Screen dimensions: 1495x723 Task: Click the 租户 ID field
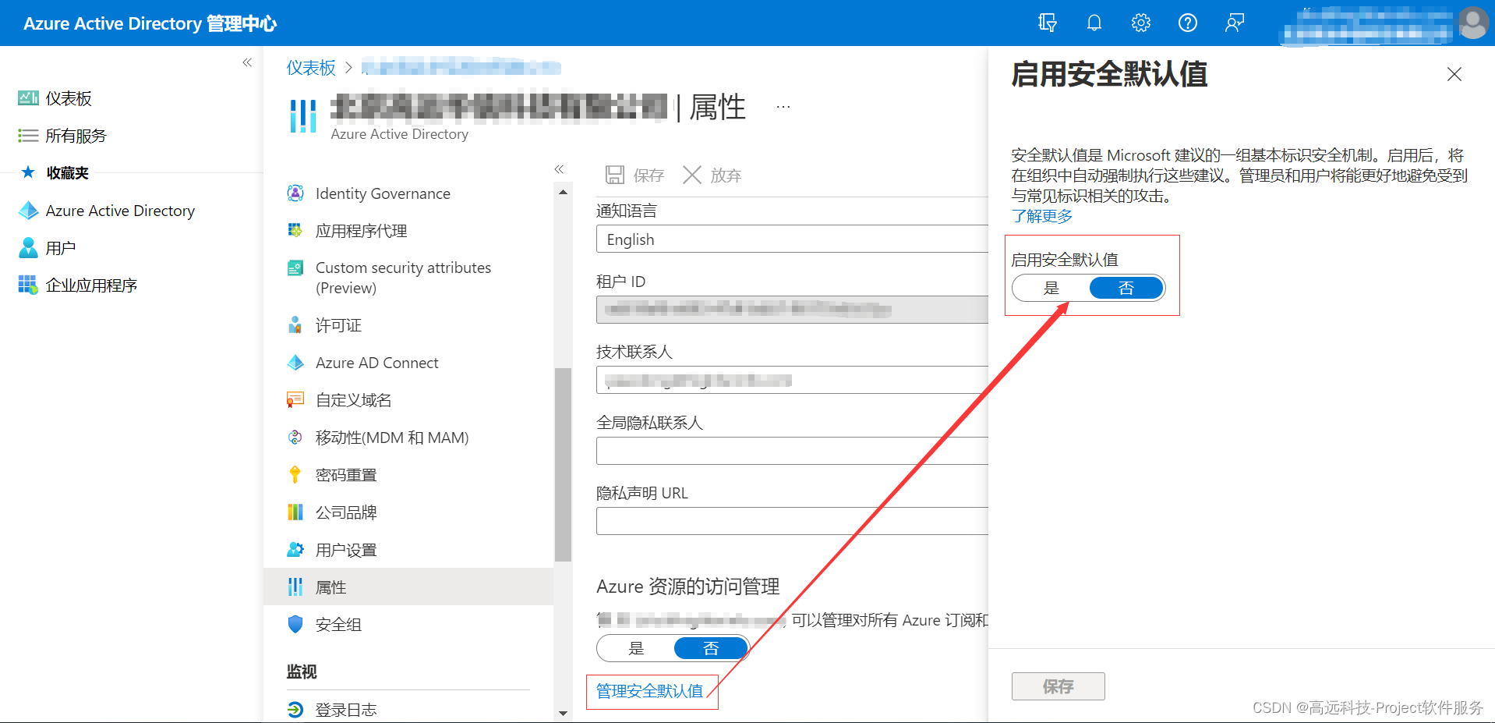pos(792,310)
